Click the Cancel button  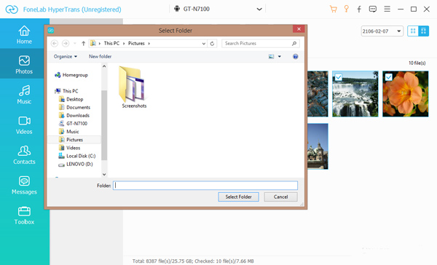[280, 197]
